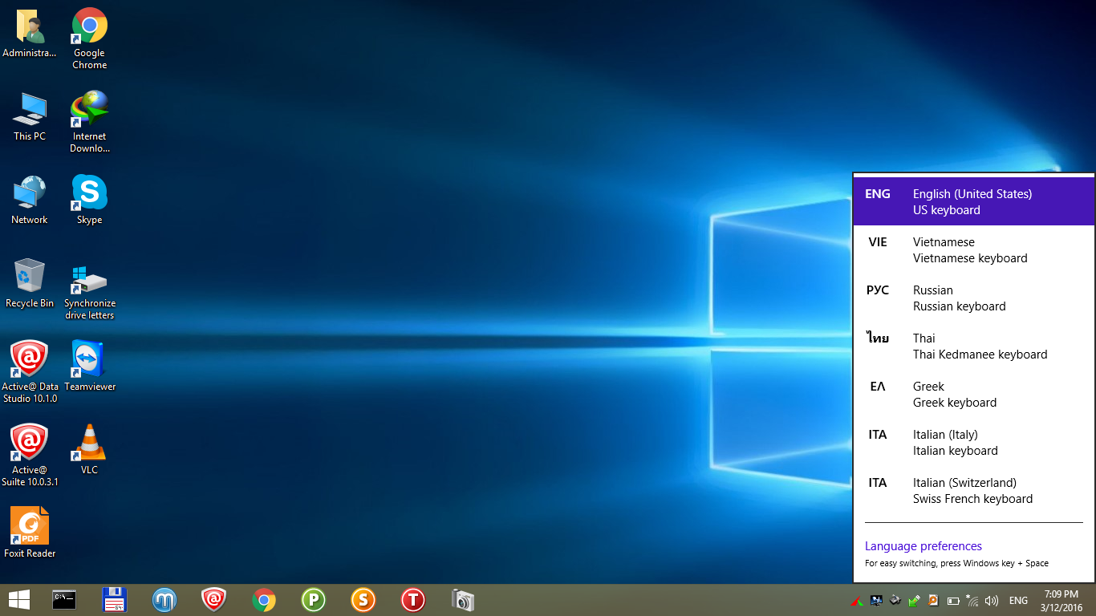The image size is (1096, 616).
Task: Select the Greek keyboard layout
Action: (x=974, y=394)
